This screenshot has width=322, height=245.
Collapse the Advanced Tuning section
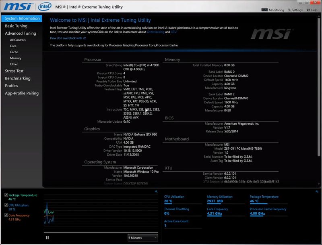click(x=20, y=33)
